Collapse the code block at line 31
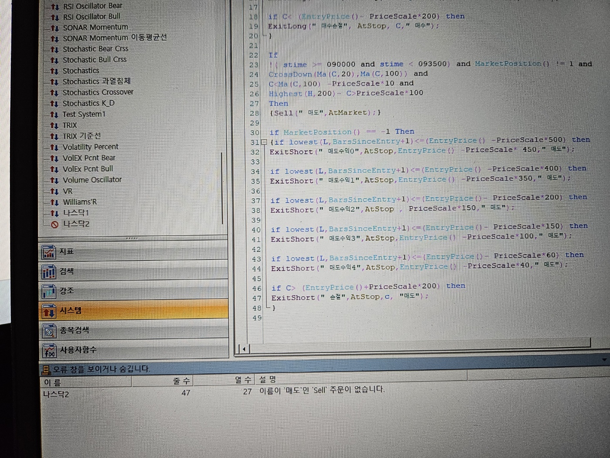Image resolution: width=610 pixels, height=458 pixels. click(264, 142)
